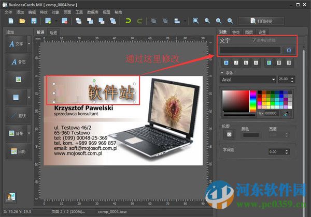Click the last magnifier icon in the toolbar

click(x=230, y=21)
